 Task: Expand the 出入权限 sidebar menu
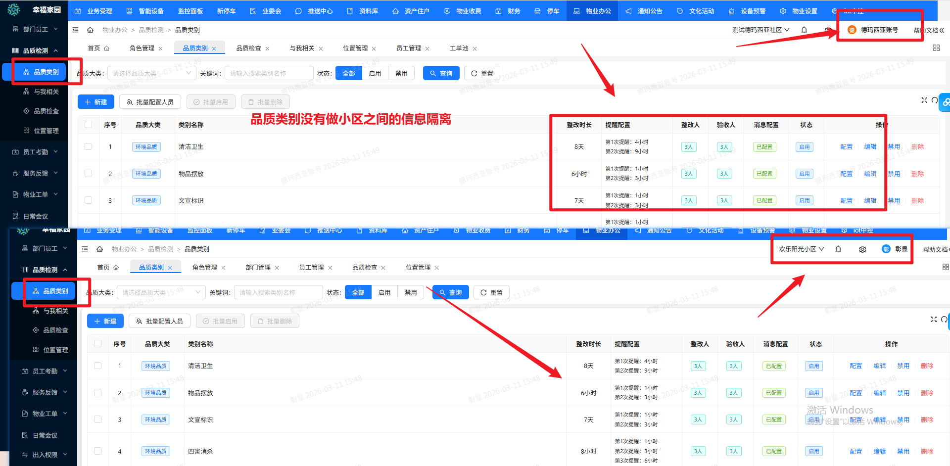pos(45,455)
